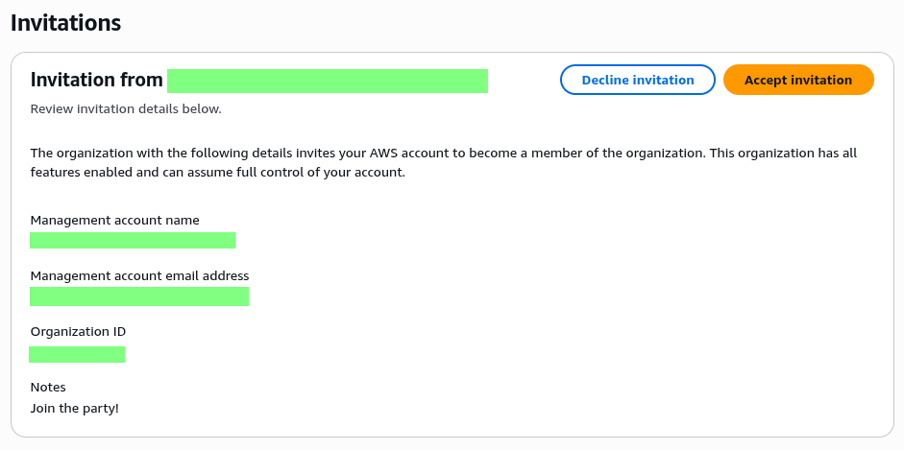
Task: Click the 'Organization ID' label
Action: click(78, 331)
